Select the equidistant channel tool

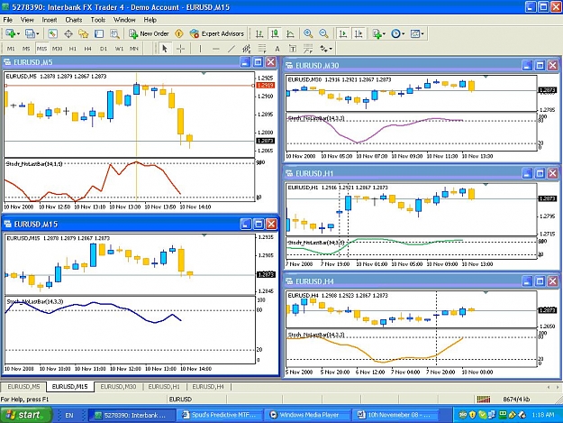pyautogui.click(x=246, y=49)
